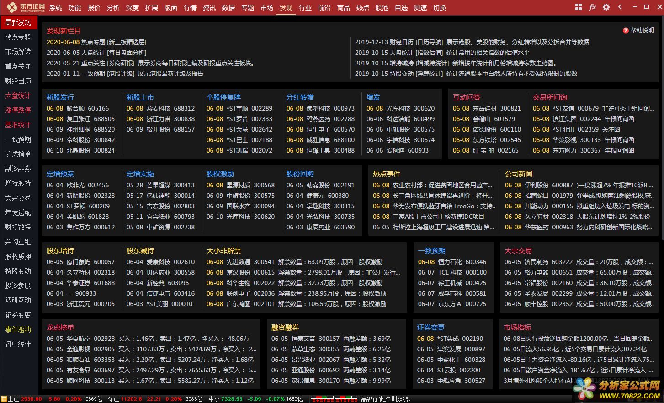Open the 新股发行 section heading
The width and height of the screenshot is (664, 403).
[x=60, y=97]
